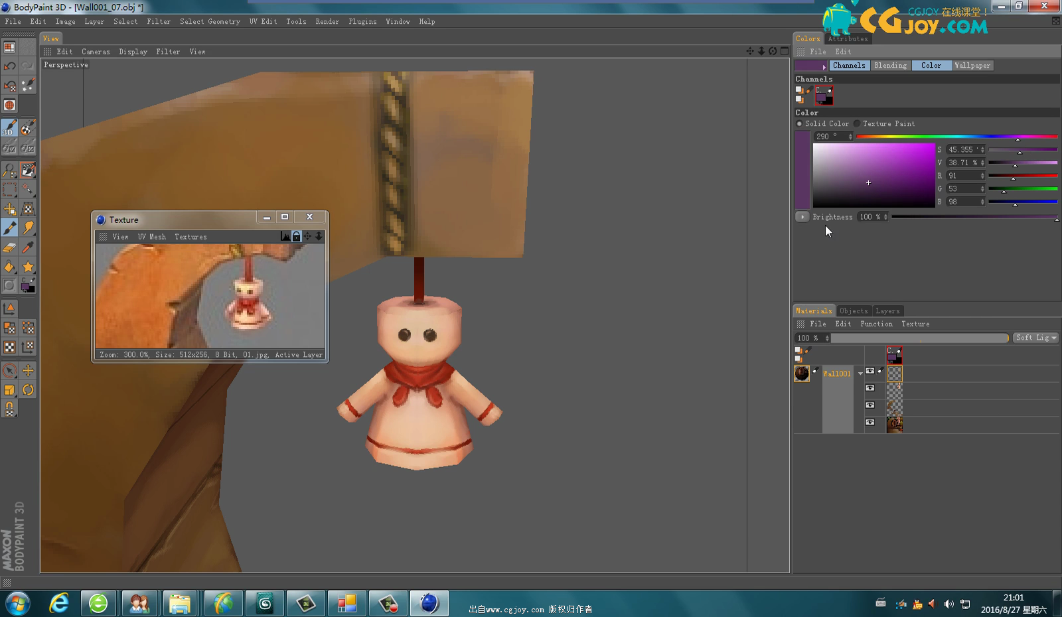Image resolution: width=1062 pixels, height=617 pixels.
Task: Select the Fill Bitmap bucket tool
Action: click(9, 267)
